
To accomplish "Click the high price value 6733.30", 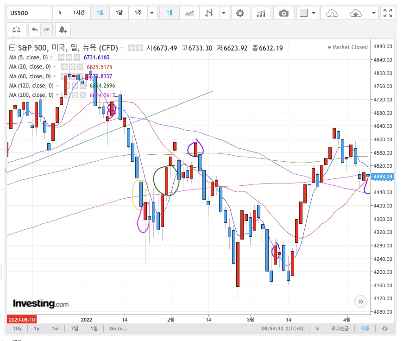I will pyautogui.click(x=201, y=48).
